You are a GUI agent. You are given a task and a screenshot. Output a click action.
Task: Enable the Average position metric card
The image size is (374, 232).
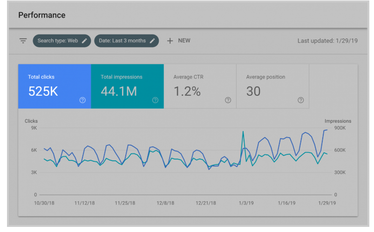tap(273, 86)
